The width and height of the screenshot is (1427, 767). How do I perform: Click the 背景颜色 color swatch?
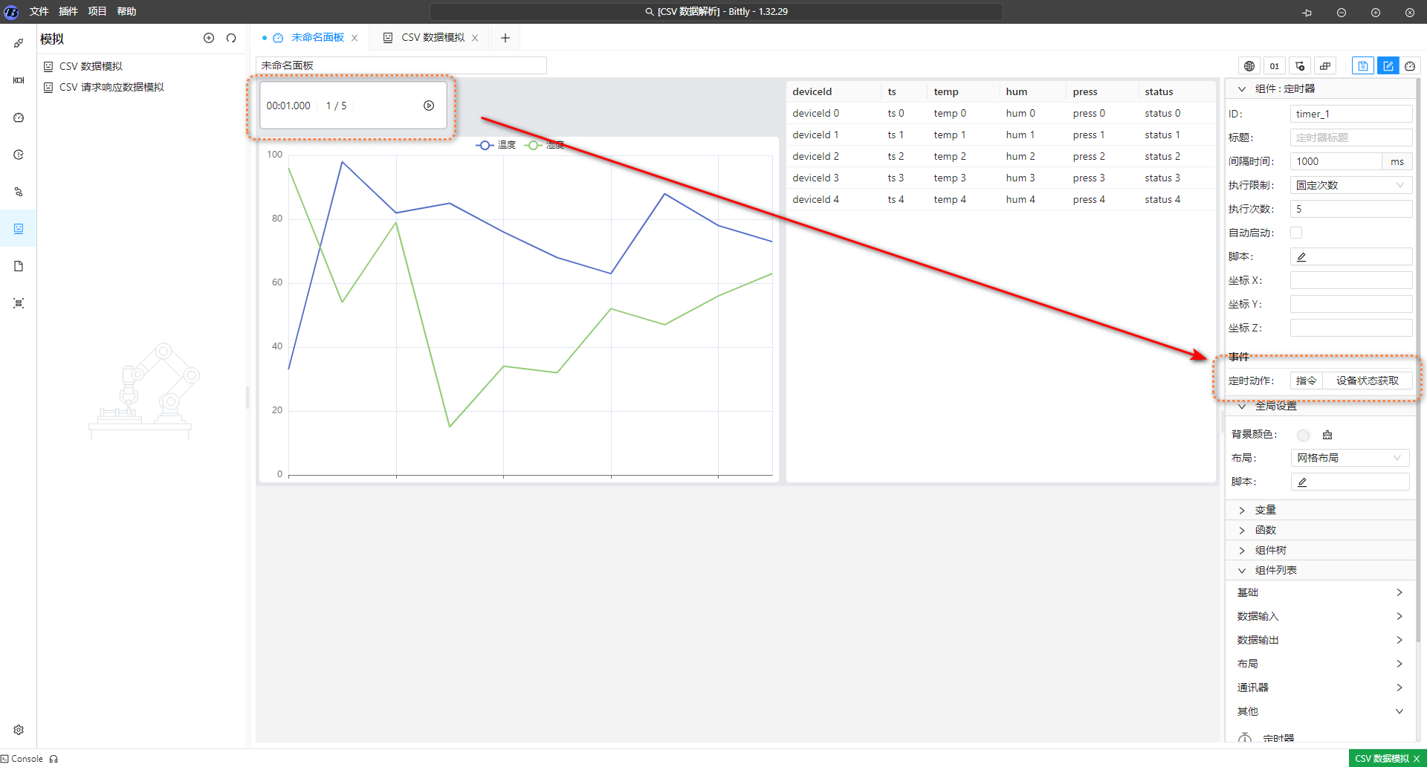(1303, 435)
